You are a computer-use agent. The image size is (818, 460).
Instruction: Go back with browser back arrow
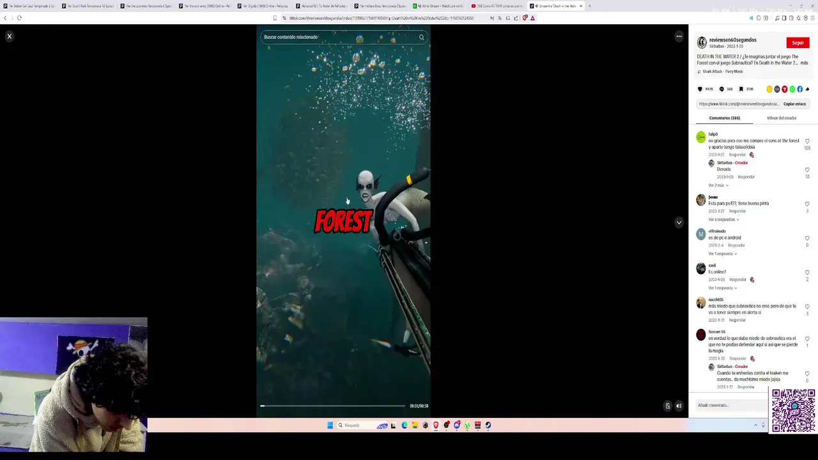tap(5, 18)
